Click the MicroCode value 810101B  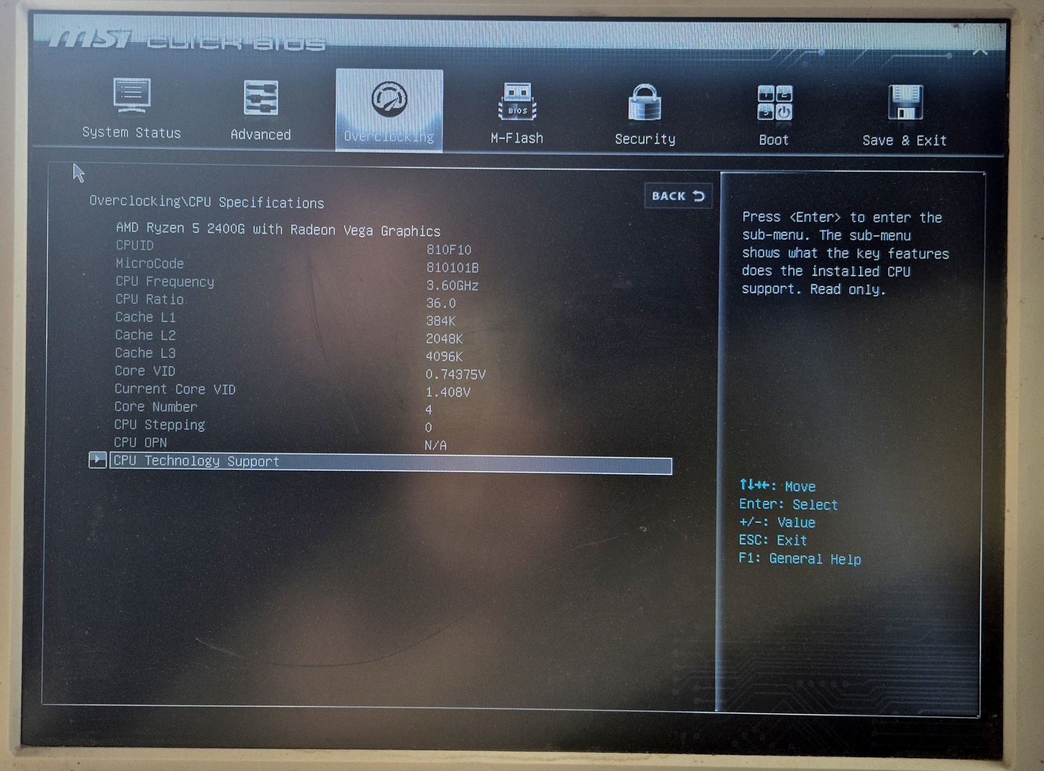tap(453, 268)
